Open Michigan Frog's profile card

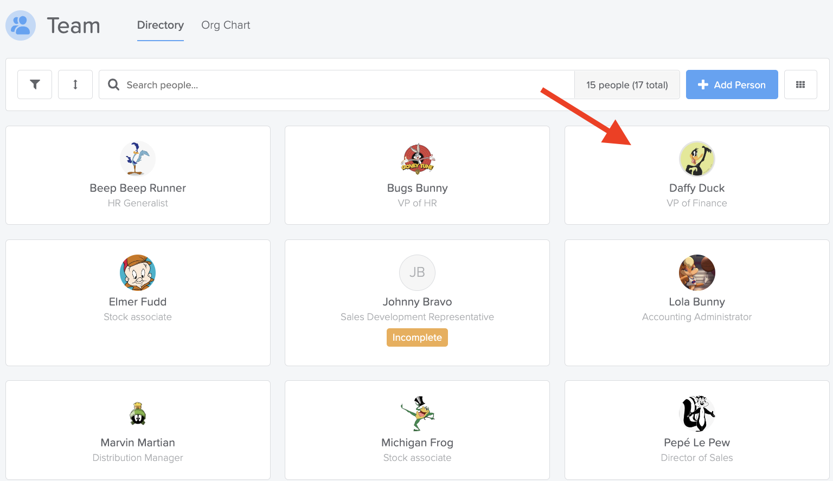[x=417, y=430]
